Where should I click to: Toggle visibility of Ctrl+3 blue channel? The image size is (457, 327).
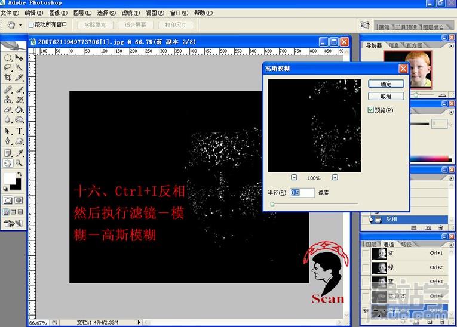(x=366, y=282)
